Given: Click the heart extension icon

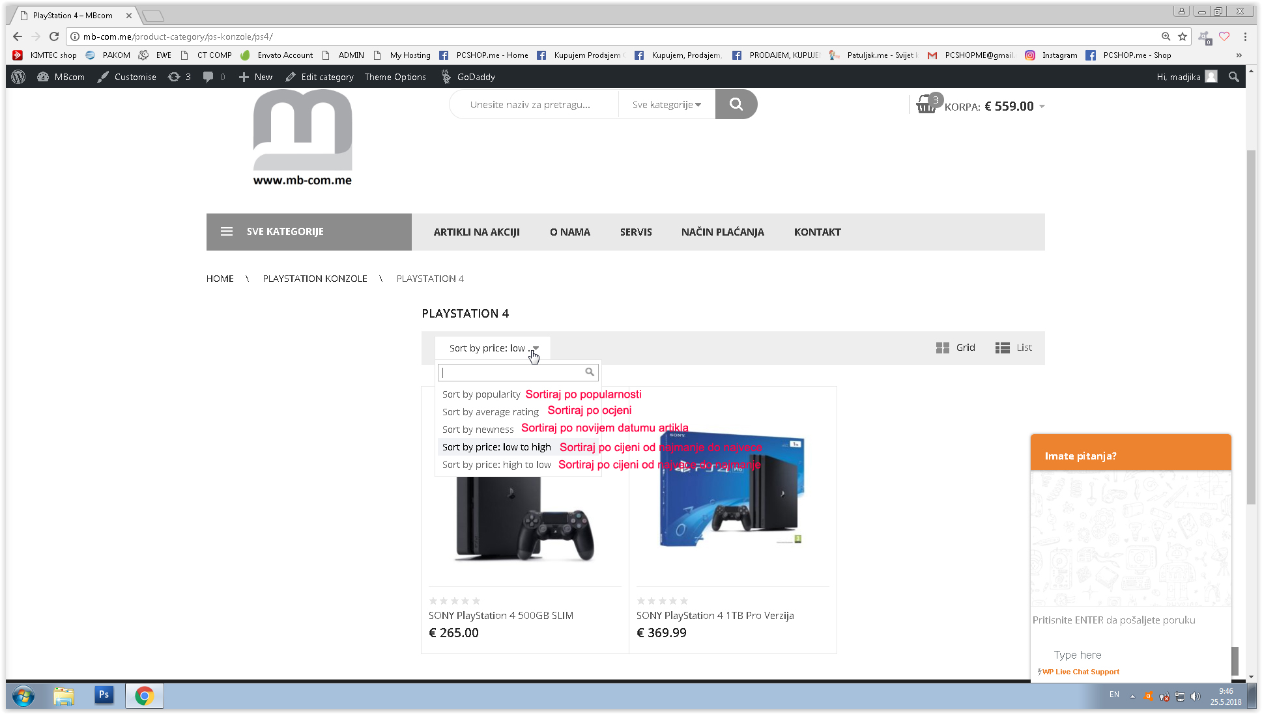Looking at the screenshot, I should click(x=1224, y=36).
